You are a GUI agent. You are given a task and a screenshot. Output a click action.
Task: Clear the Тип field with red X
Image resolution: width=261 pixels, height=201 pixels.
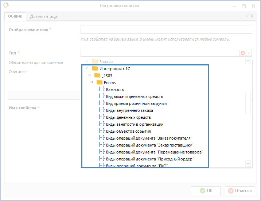(243, 53)
